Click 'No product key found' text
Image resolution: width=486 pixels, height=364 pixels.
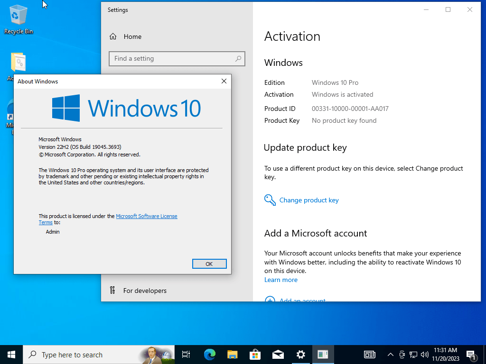point(344,120)
